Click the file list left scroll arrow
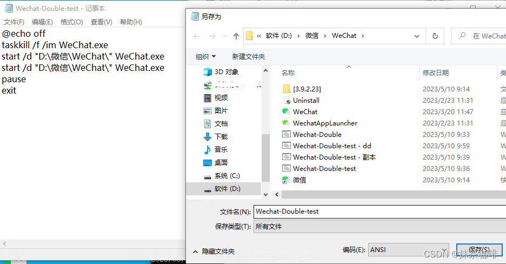The height and width of the screenshot is (264, 506). [x=277, y=194]
